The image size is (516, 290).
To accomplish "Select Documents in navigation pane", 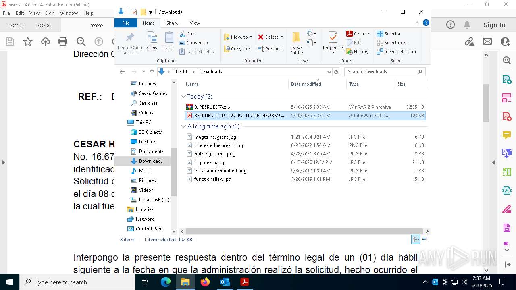I will 151,151.
